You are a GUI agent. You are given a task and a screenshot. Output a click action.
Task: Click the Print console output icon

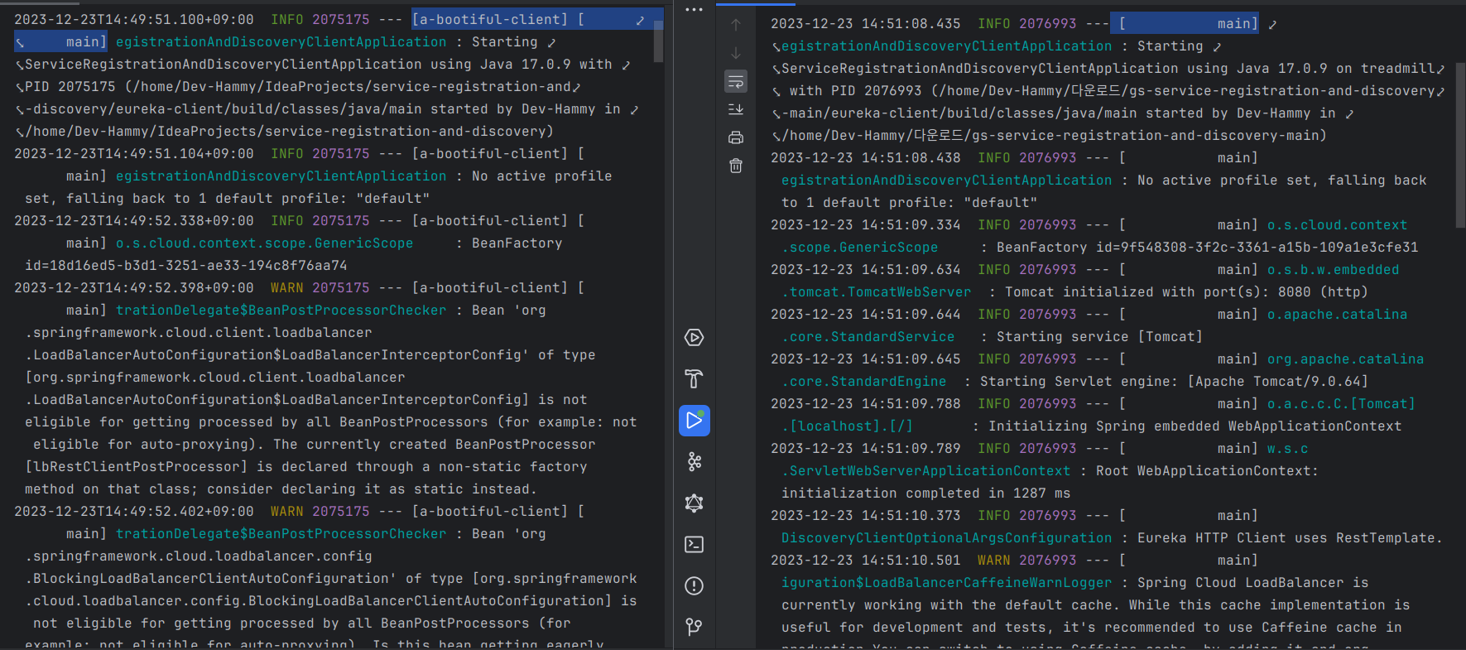tap(736, 137)
